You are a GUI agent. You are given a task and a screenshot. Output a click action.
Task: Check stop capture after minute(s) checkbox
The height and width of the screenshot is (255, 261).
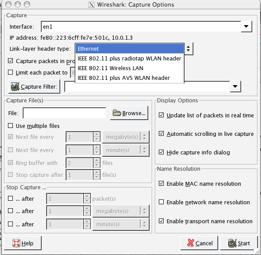[x=10, y=224]
